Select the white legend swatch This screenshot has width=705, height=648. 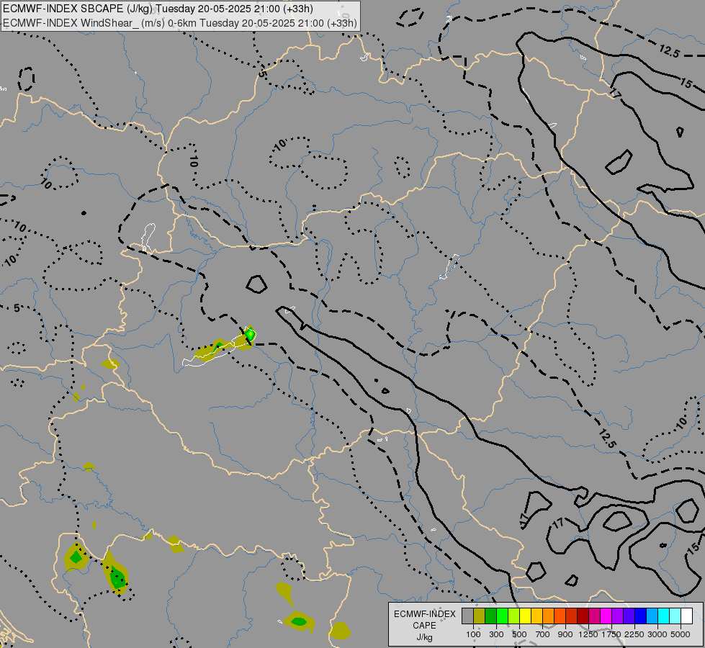[686, 616]
